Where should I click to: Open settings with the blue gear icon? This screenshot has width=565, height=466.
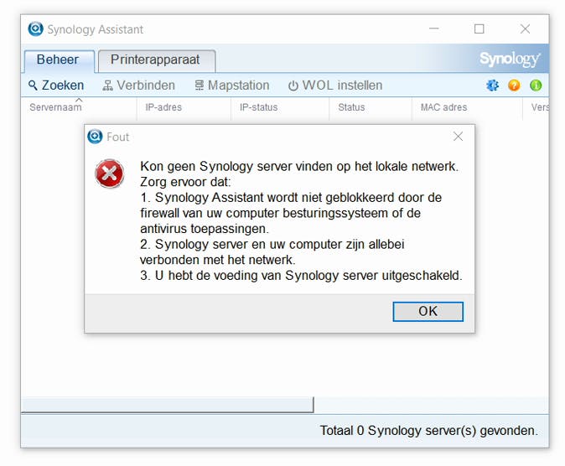(x=493, y=85)
